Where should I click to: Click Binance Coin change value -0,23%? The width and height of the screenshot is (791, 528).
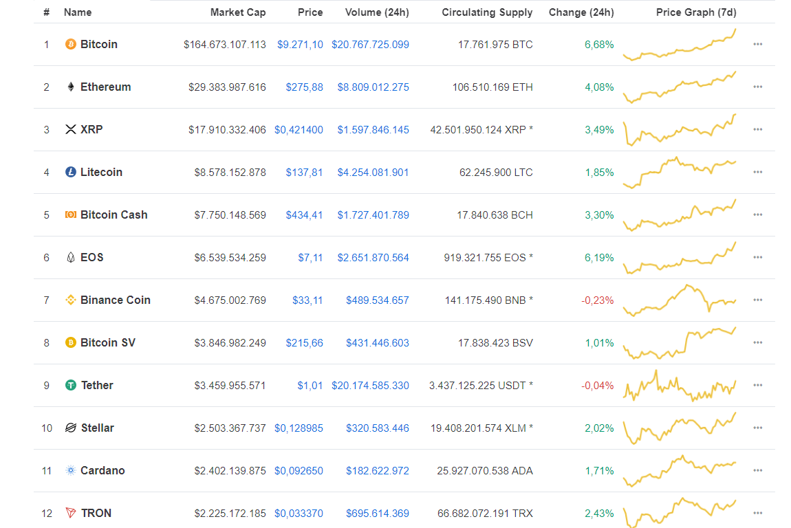pyautogui.click(x=598, y=300)
